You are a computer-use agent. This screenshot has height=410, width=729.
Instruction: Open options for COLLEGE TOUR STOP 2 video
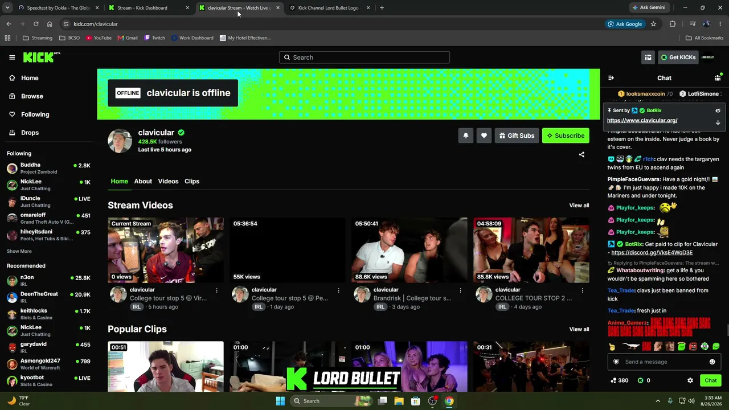tap(582, 290)
